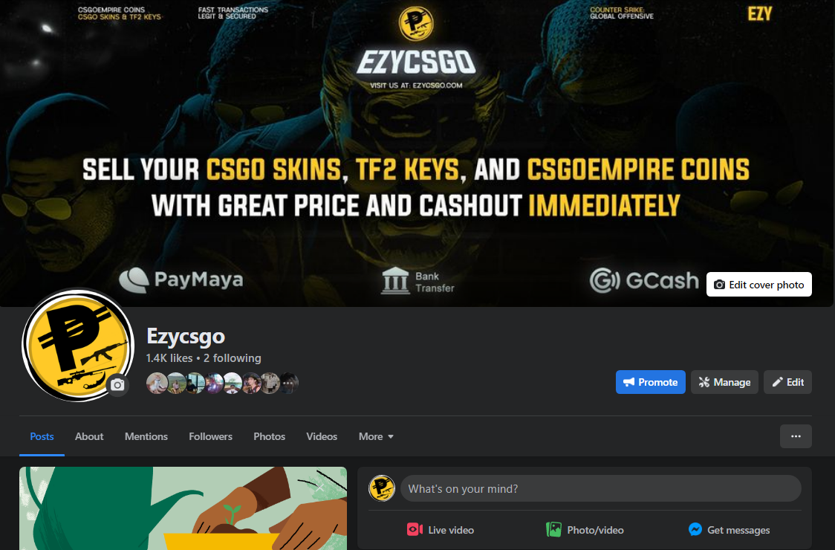This screenshot has width=835, height=550.
Task: Open the 1.4K likes link
Action: click(169, 358)
